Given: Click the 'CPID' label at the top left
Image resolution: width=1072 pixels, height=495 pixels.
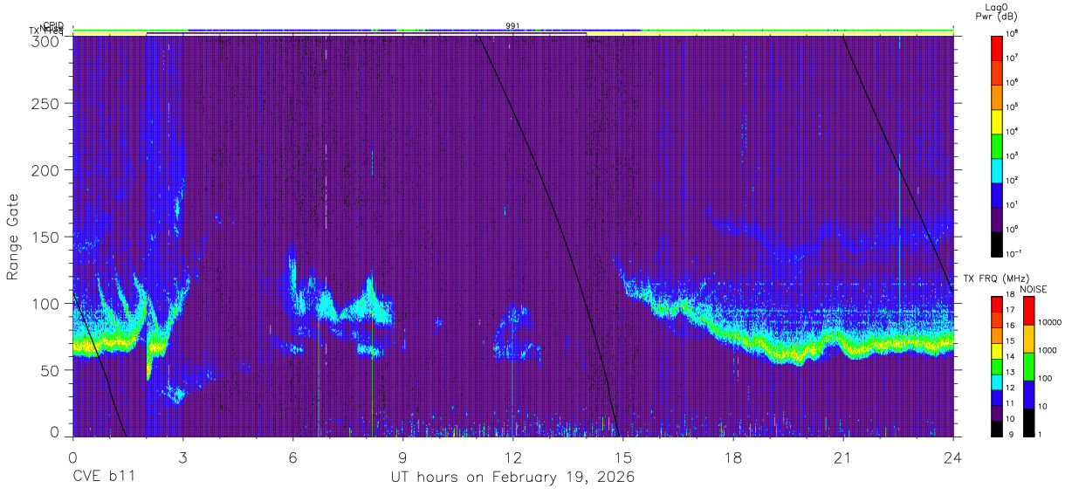Looking at the screenshot, I should point(52,25).
